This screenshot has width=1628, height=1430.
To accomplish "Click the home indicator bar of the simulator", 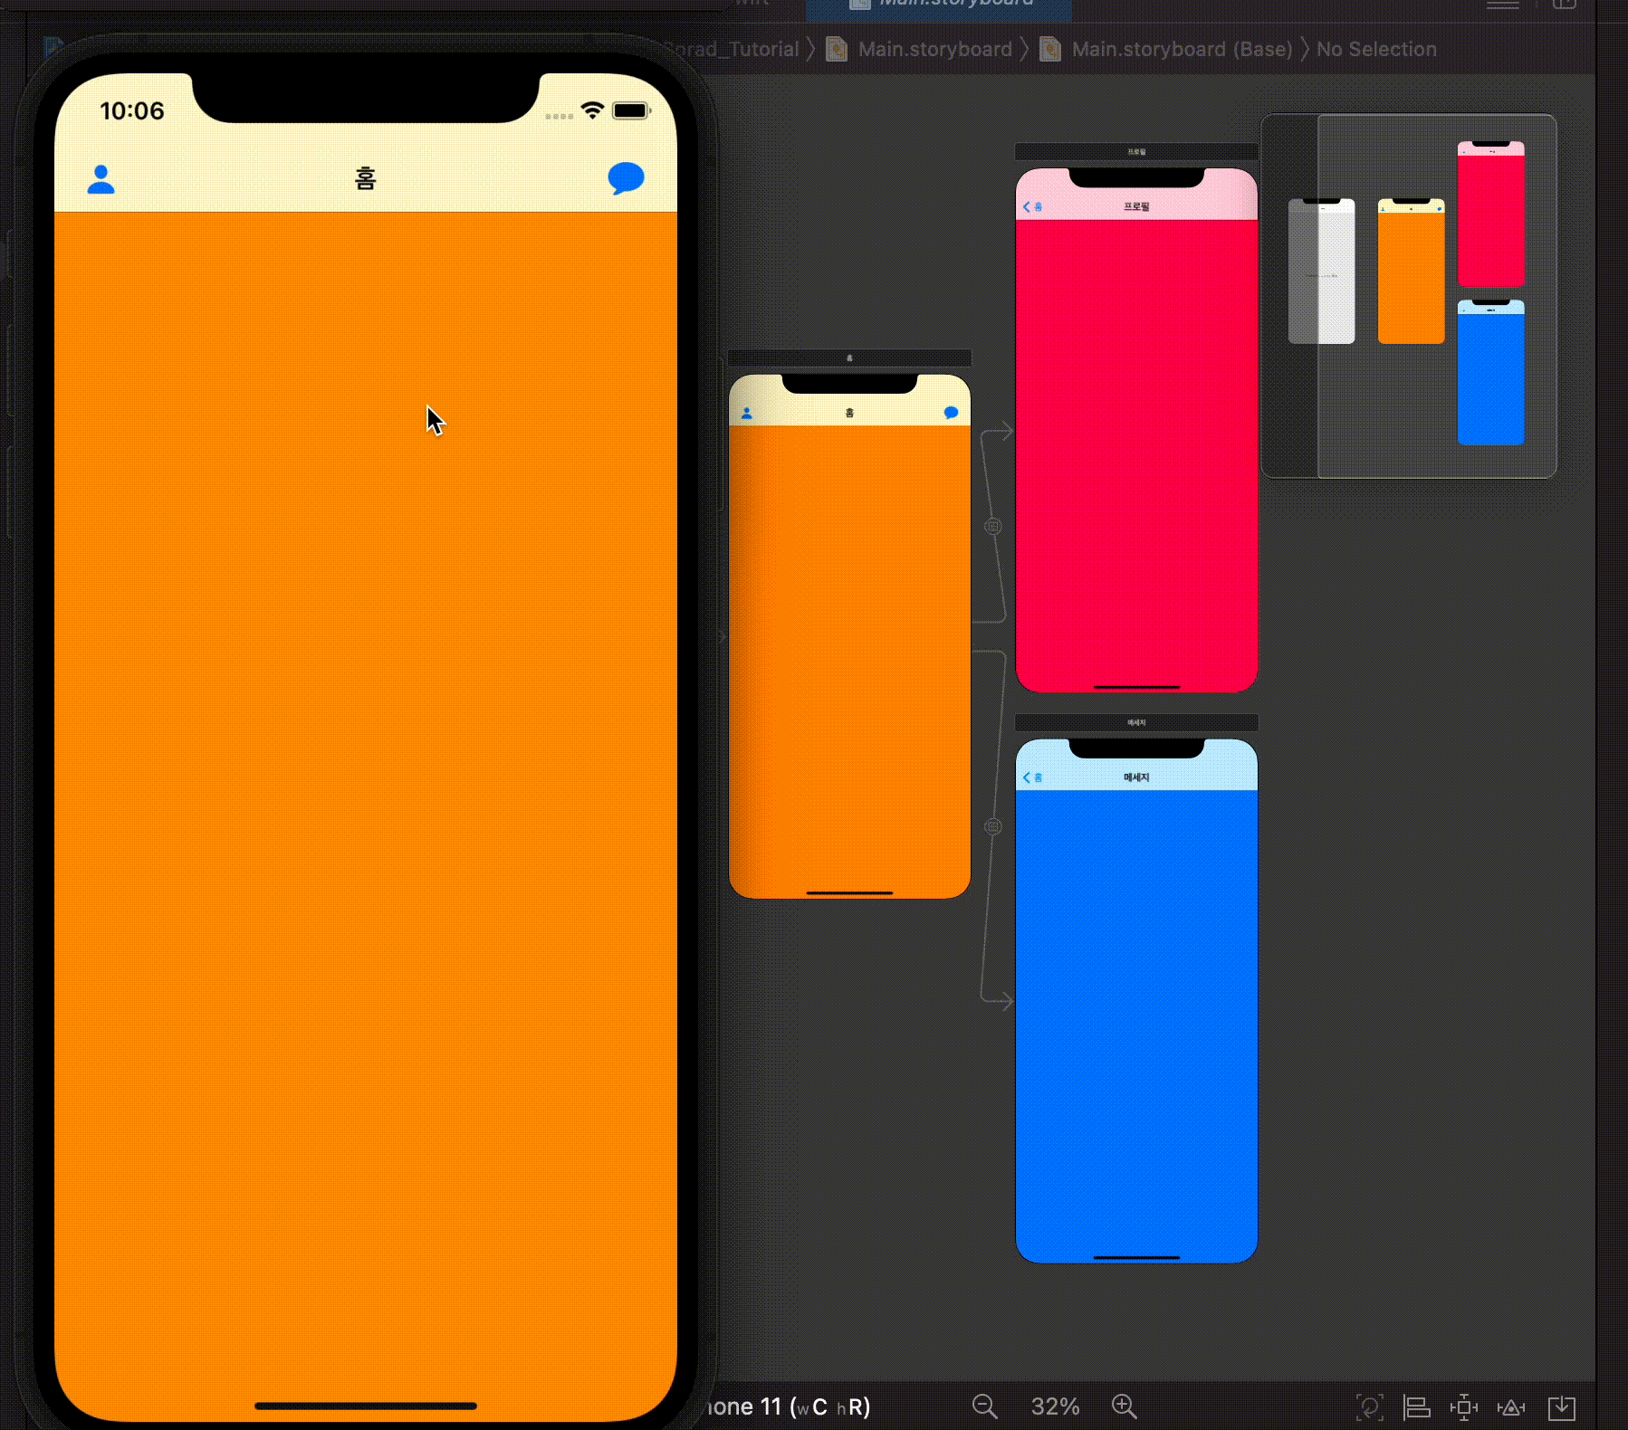I will [x=365, y=1406].
